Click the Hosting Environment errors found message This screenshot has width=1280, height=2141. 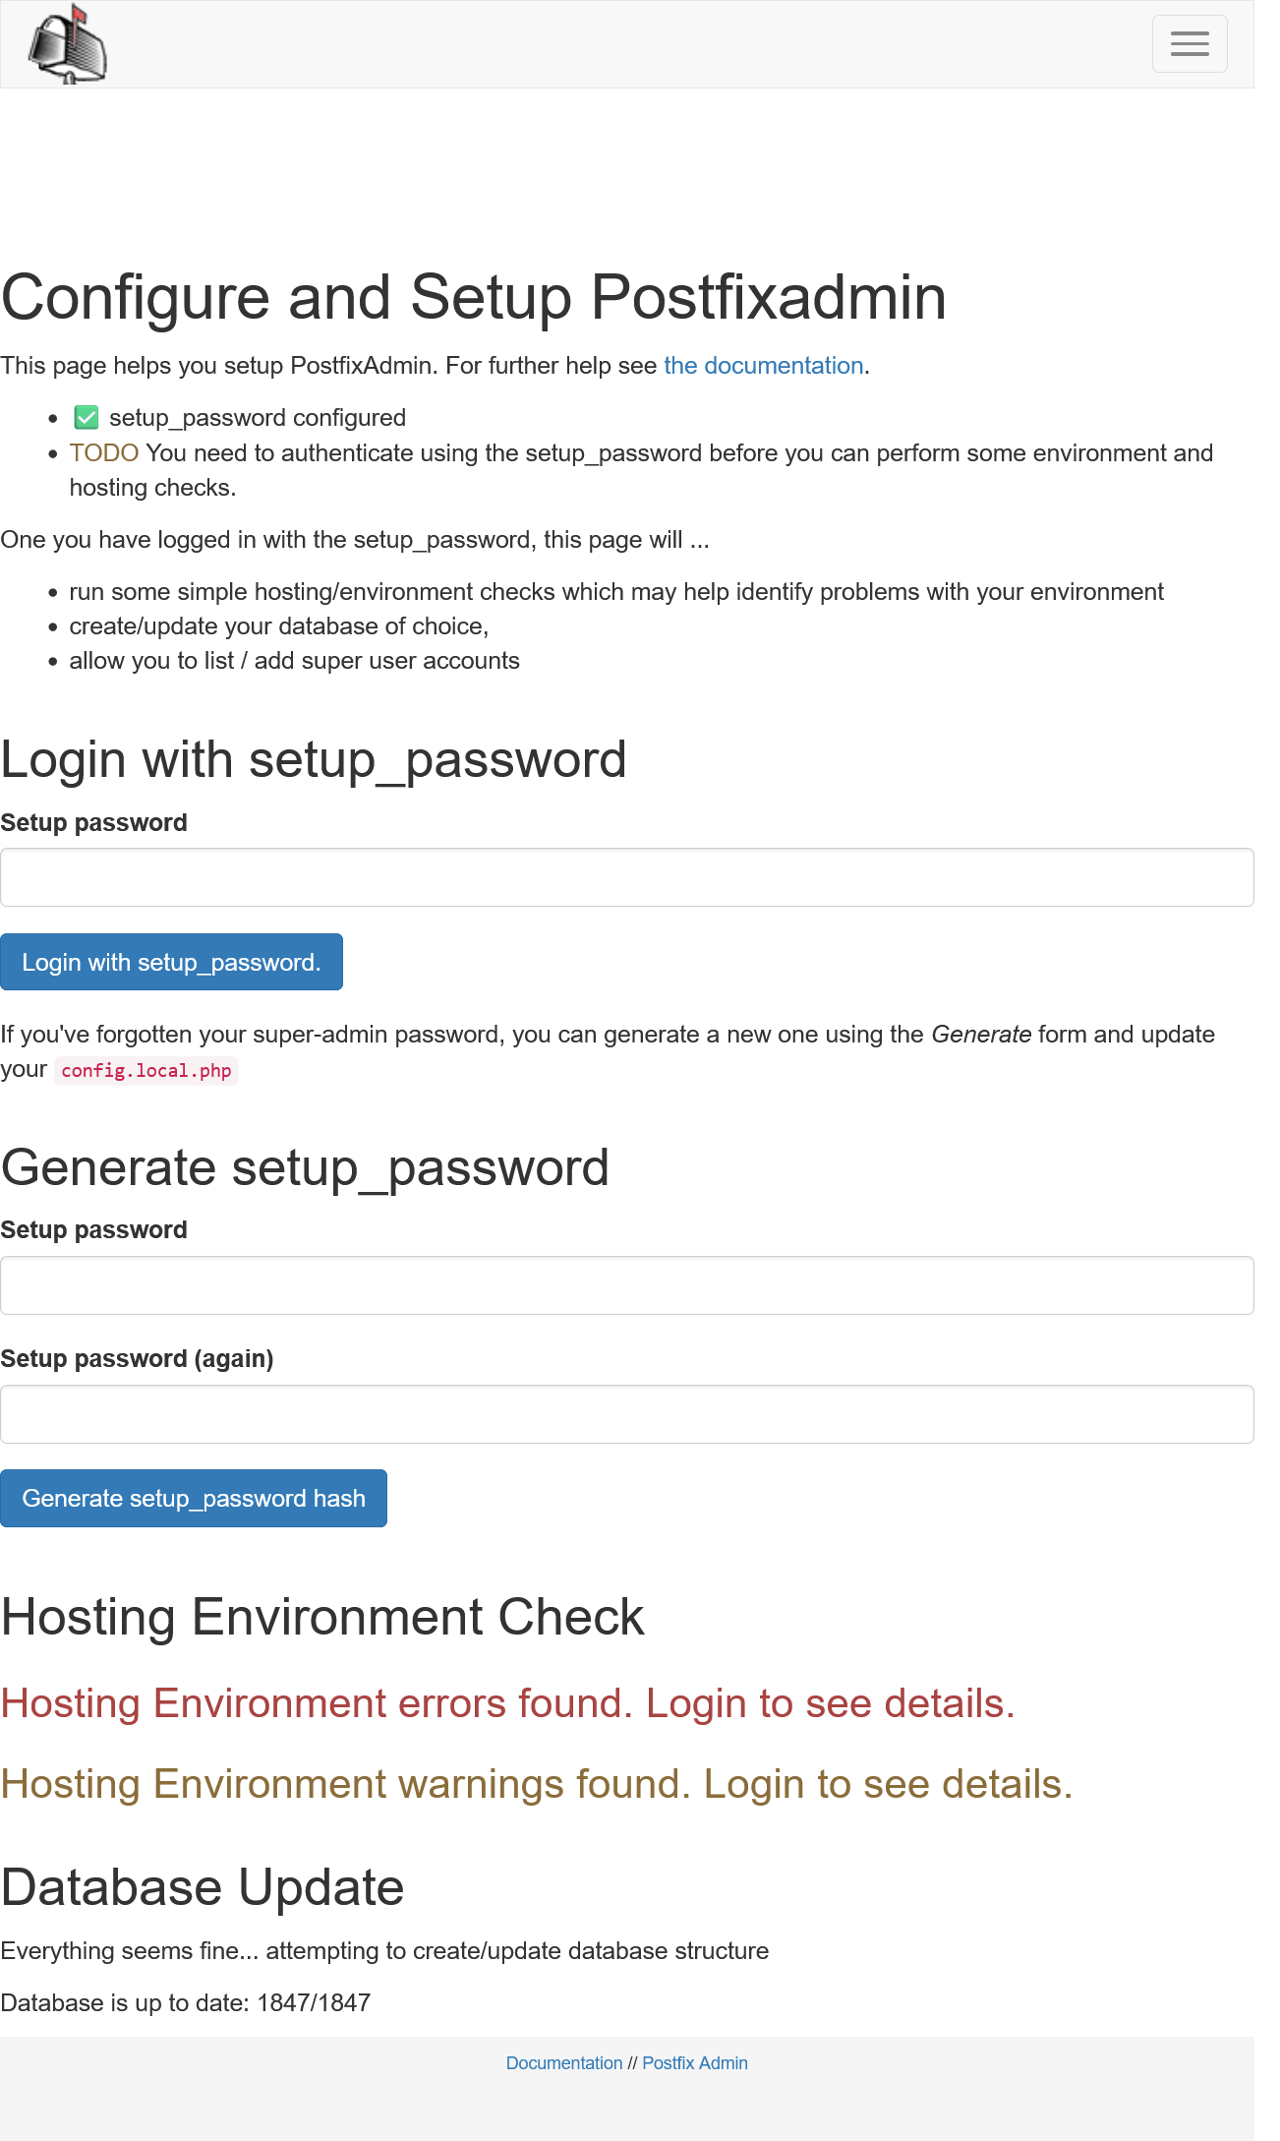[507, 1703]
